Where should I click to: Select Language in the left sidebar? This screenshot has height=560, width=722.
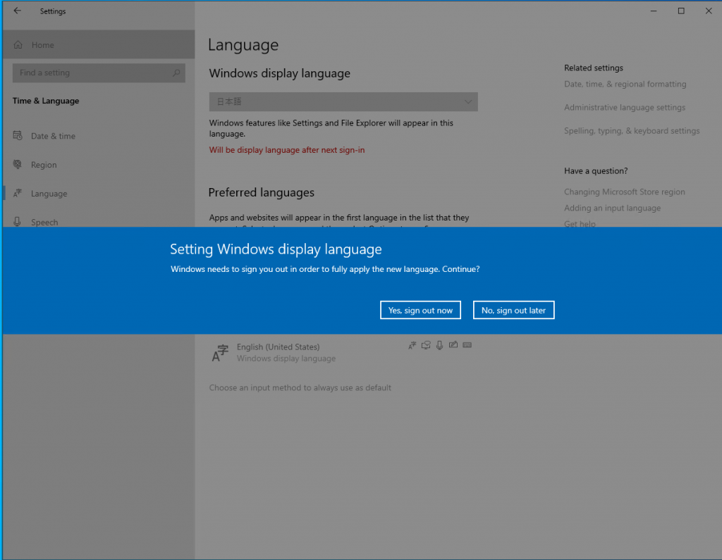[49, 194]
